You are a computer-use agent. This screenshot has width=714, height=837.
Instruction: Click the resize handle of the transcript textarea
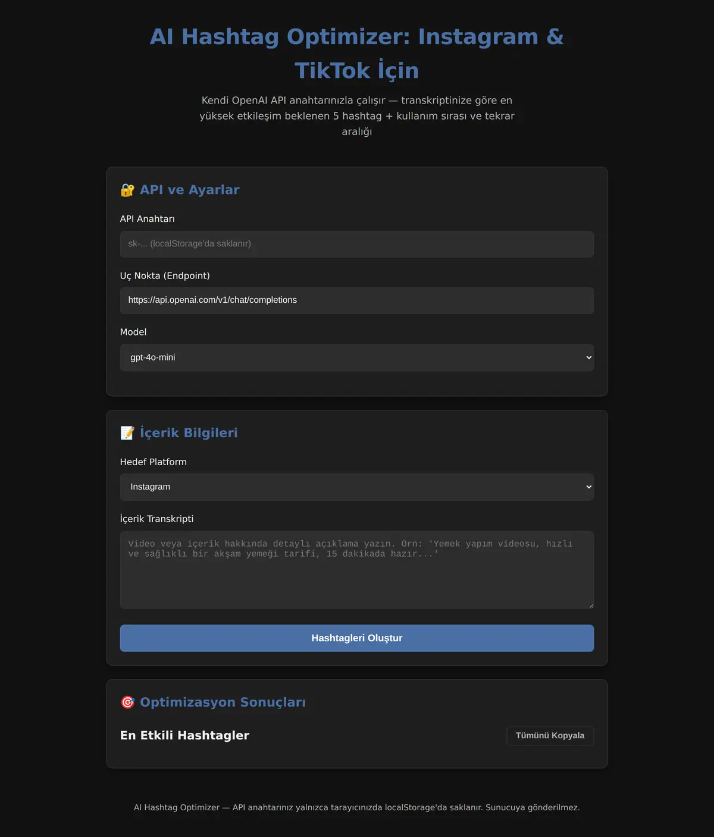point(590,606)
